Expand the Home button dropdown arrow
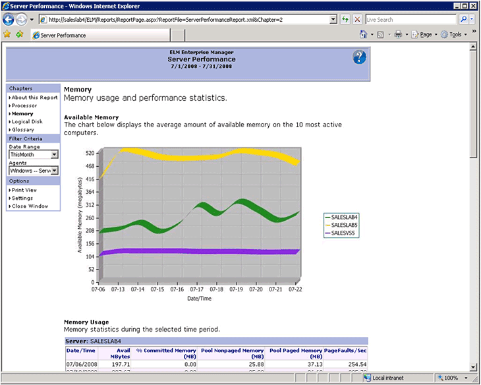The width and height of the screenshot is (481, 385). point(372,35)
